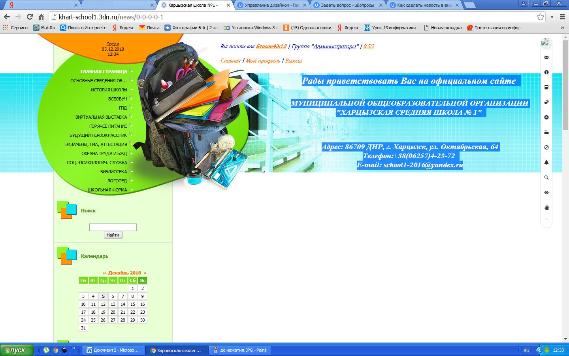The height and width of the screenshot is (356, 569).
Task: Click the bell notifications icon in sidebar
Action: (546, 163)
